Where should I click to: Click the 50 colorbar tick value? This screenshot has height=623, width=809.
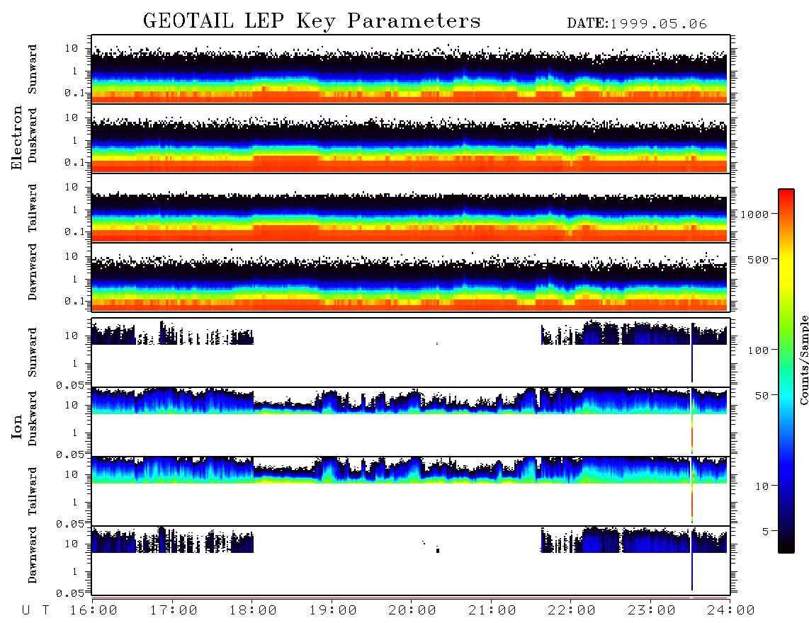tap(762, 396)
